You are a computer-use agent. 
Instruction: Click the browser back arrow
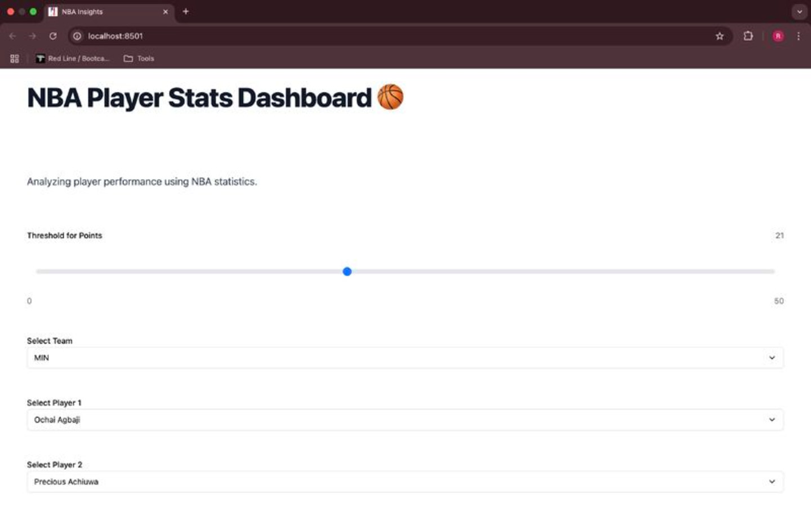(12, 36)
